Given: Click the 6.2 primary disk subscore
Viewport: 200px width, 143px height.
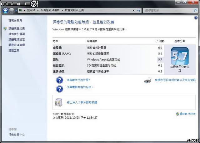Looking at the screenshot, I should tap(160, 71).
